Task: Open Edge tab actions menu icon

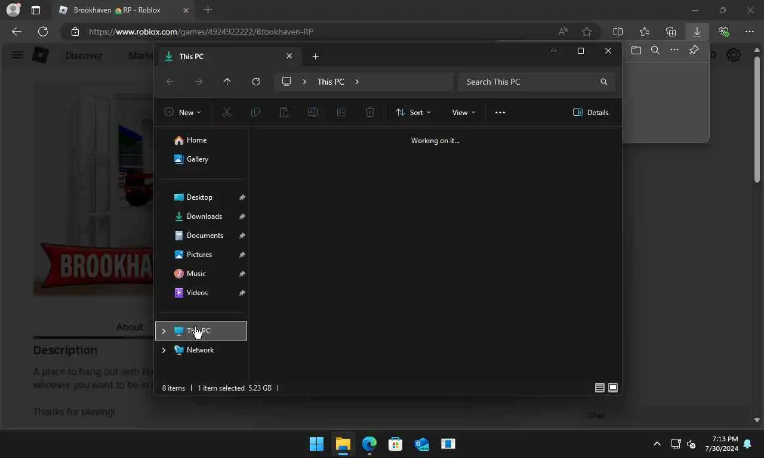Action: tap(36, 10)
